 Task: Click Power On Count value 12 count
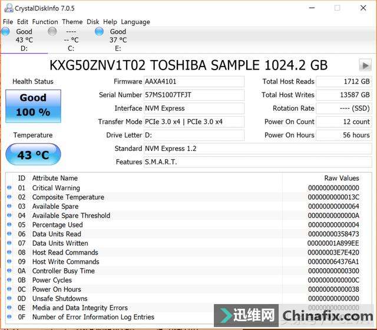pyautogui.click(x=344, y=122)
